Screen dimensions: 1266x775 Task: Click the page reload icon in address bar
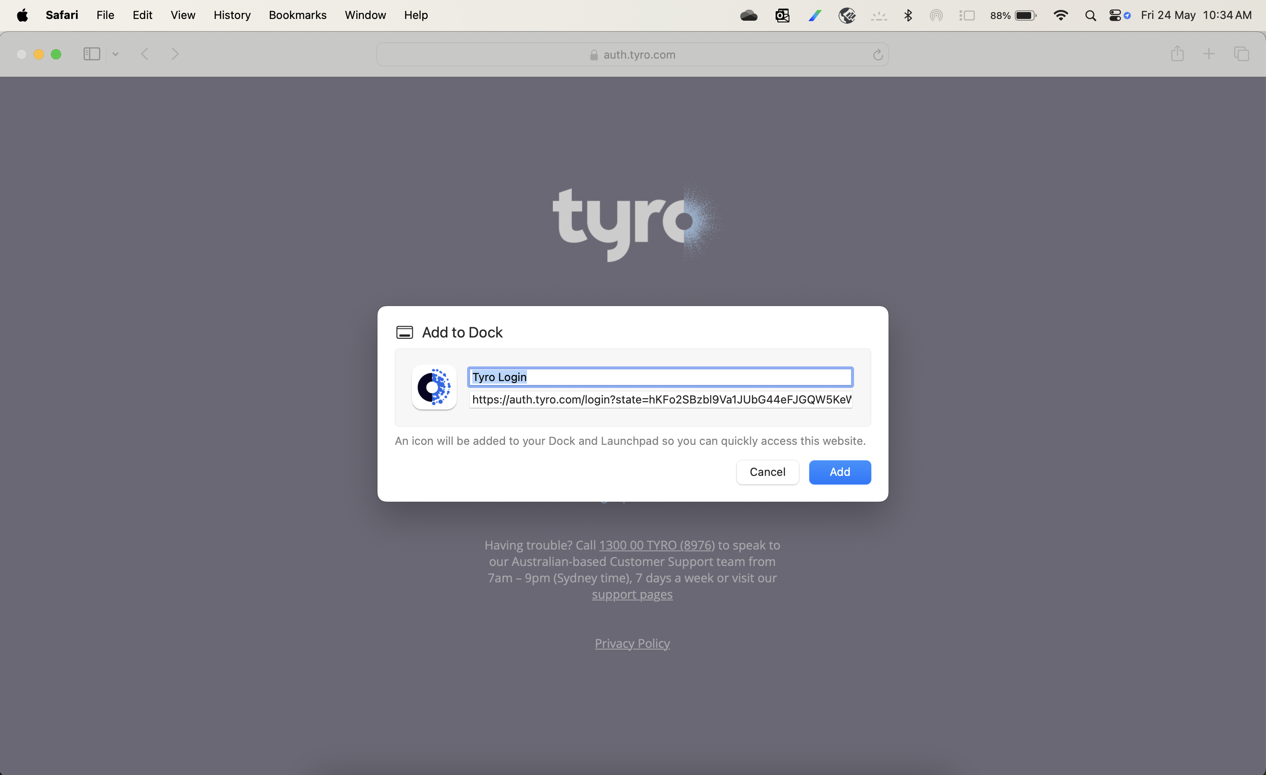tap(878, 54)
